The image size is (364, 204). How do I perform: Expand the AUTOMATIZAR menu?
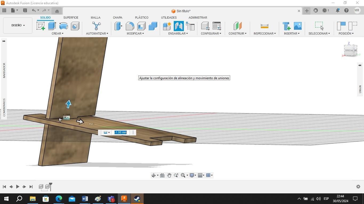coord(97,33)
